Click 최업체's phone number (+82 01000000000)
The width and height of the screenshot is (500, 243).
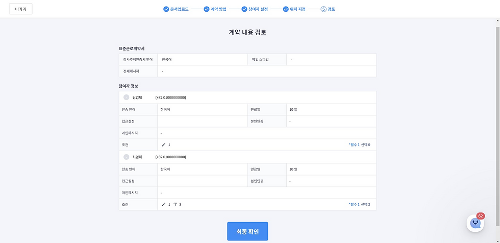[170, 157]
